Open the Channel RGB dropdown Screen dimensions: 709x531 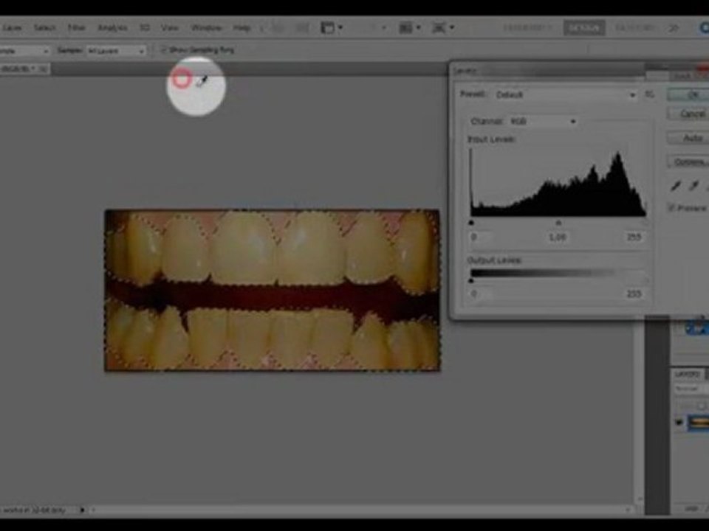click(x=544, y=122)
